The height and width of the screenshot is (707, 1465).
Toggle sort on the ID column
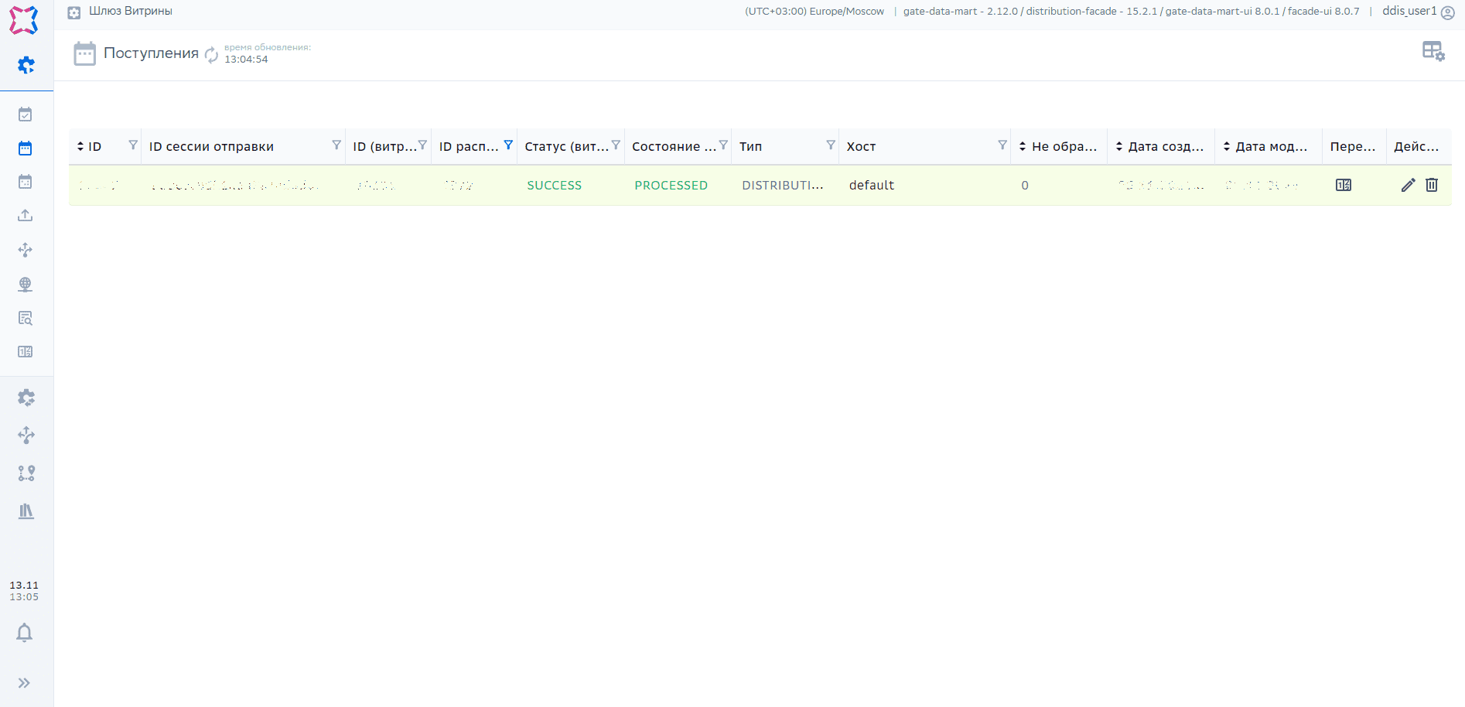pyautogui.click(x=80, y=146)
